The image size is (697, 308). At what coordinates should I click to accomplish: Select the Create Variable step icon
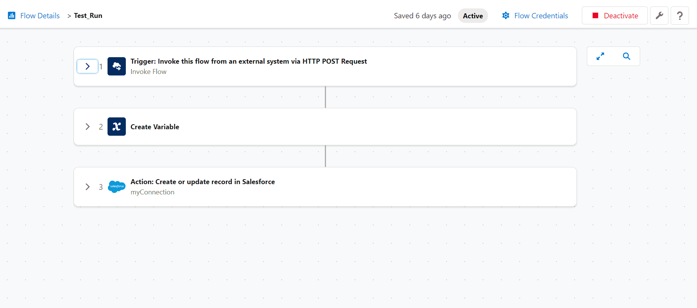pos(117,127)
